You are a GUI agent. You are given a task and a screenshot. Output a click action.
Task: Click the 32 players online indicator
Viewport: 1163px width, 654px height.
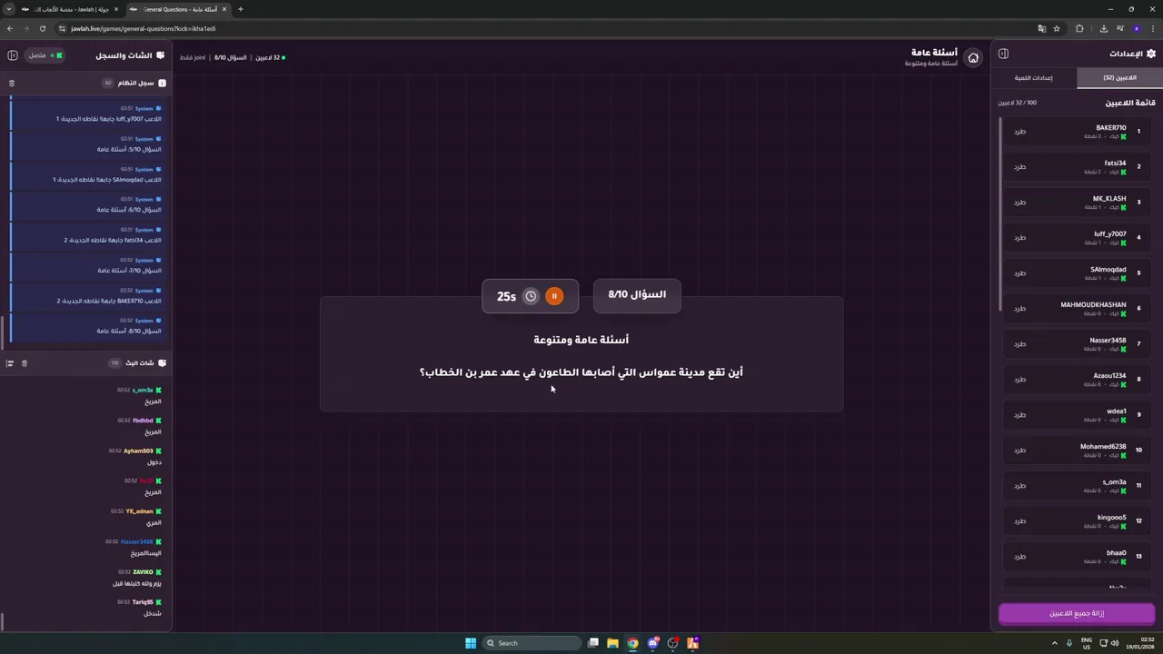point(270,57)
